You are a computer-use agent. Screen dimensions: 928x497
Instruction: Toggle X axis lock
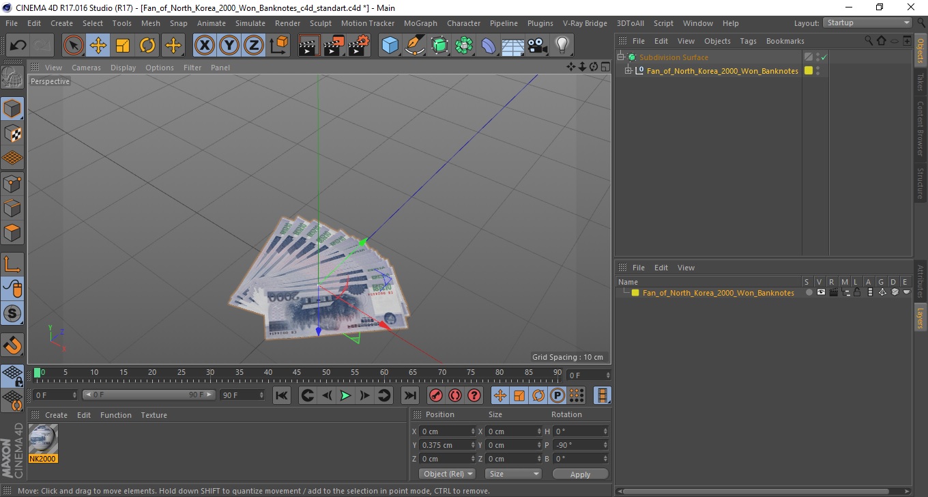205,46
